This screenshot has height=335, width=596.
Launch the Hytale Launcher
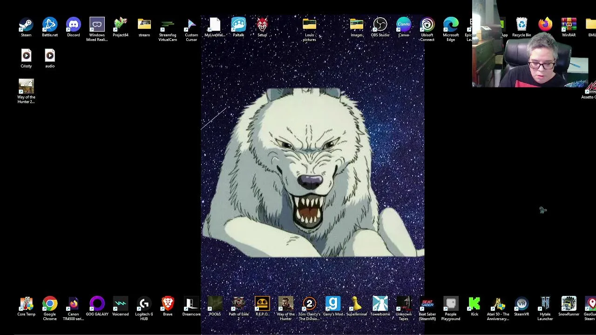(x=545, y=304)
